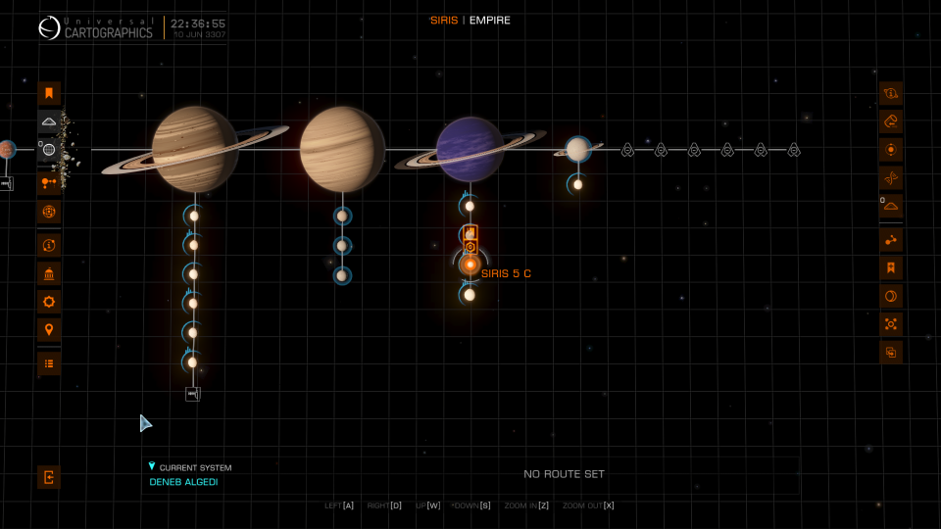This screenshot has width=941, height=529.
Task: Click the ZOOM OUT [X] hint
Action: (588, 505)
